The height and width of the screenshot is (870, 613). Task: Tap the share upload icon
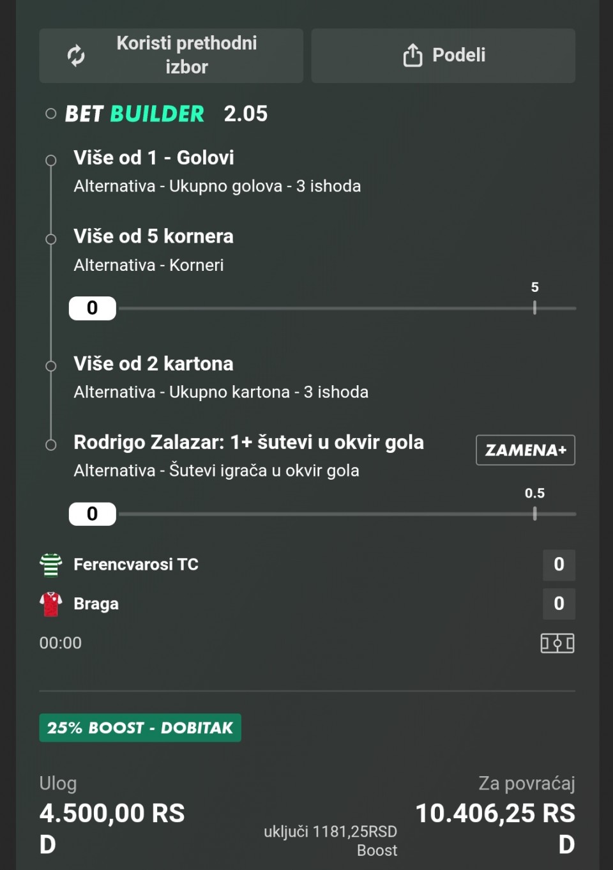(x=412, y=56)
